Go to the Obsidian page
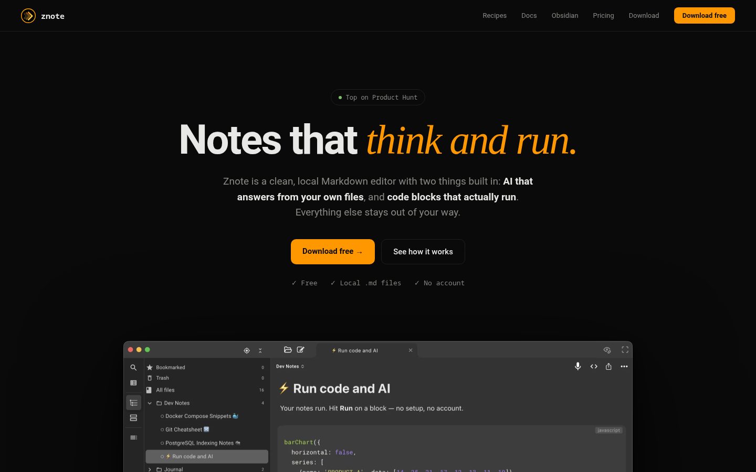 [x=565, y=16]
